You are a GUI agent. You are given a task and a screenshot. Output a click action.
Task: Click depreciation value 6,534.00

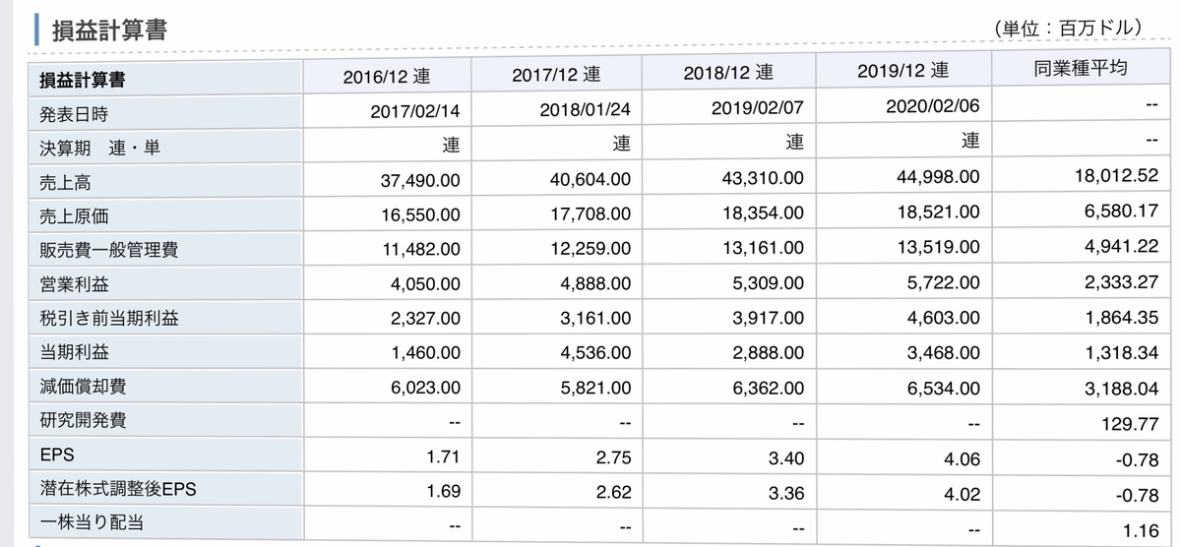pyautogui.click(x=943, y=389)
